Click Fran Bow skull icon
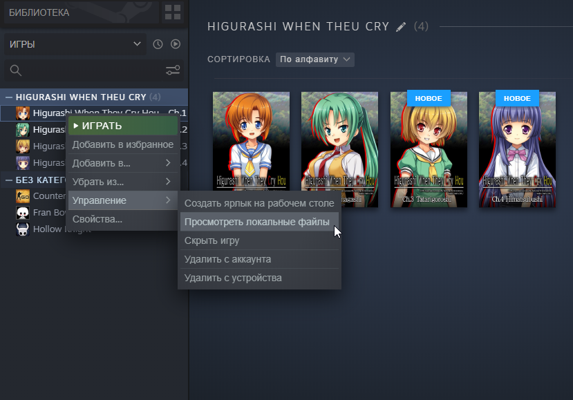The height and width of the screenshot is (400, 573). click(23, 213)
